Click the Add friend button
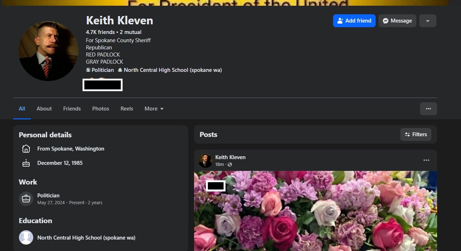Viewport: 461px width, 251px height. click(354, 21)
